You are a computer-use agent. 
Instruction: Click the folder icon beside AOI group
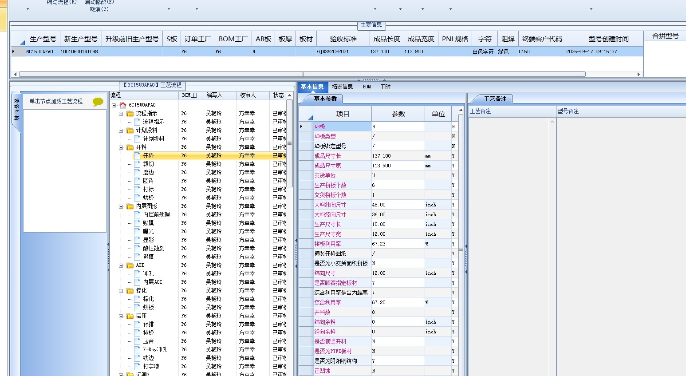tap(130, 265)
